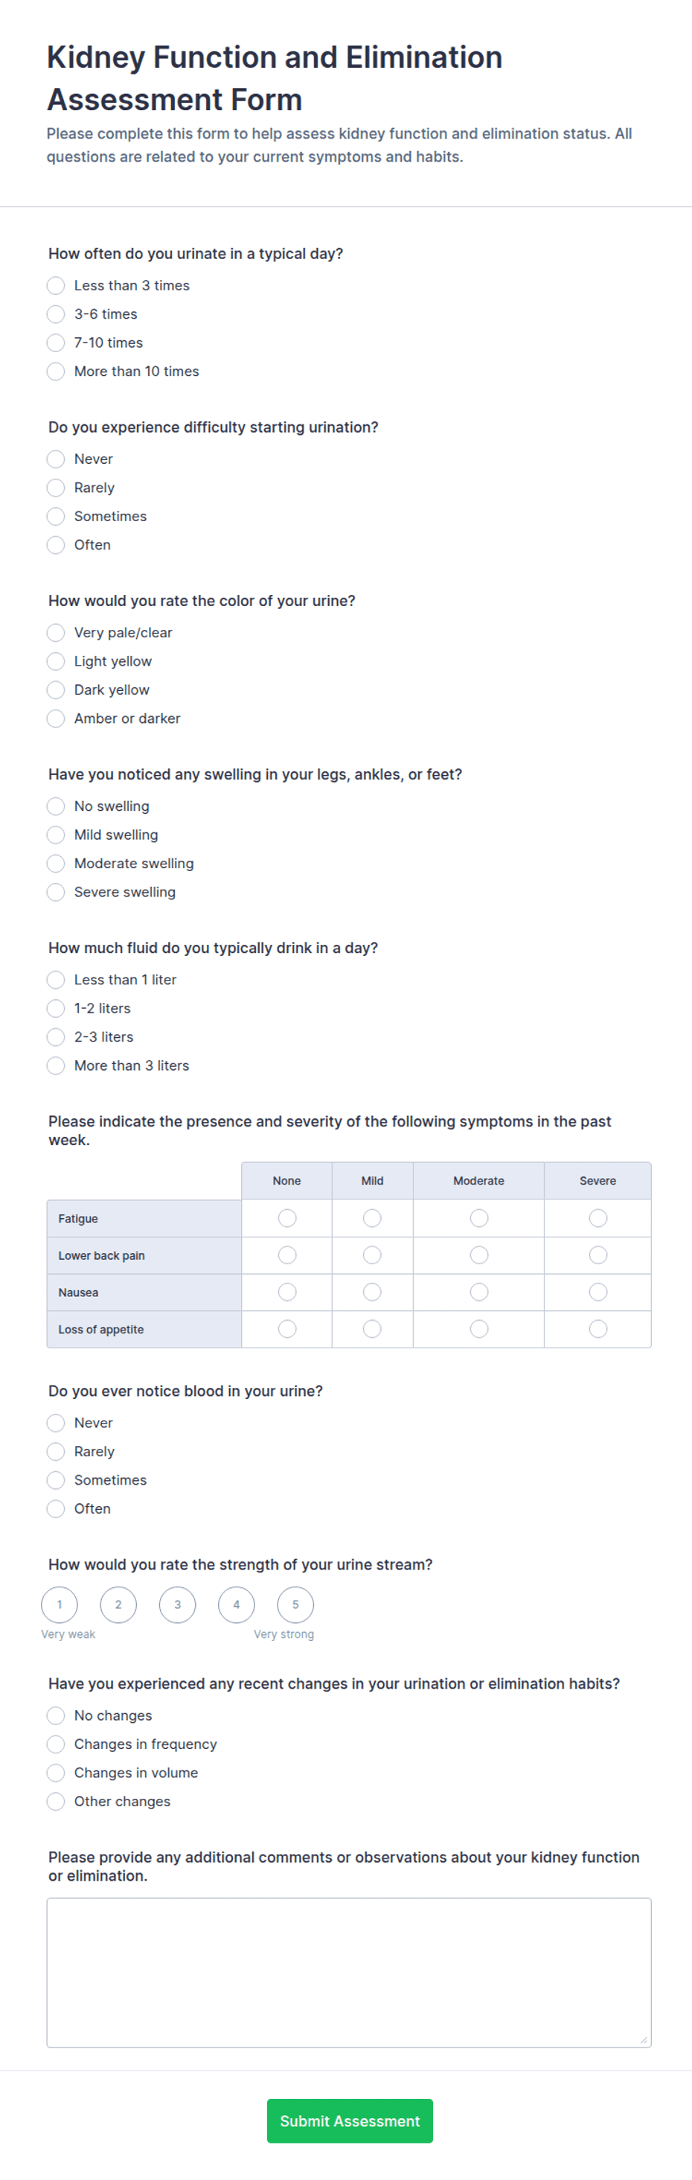Select "Changes in frequency" option
Viewport: 692px width, 2180px height.
56,1744
